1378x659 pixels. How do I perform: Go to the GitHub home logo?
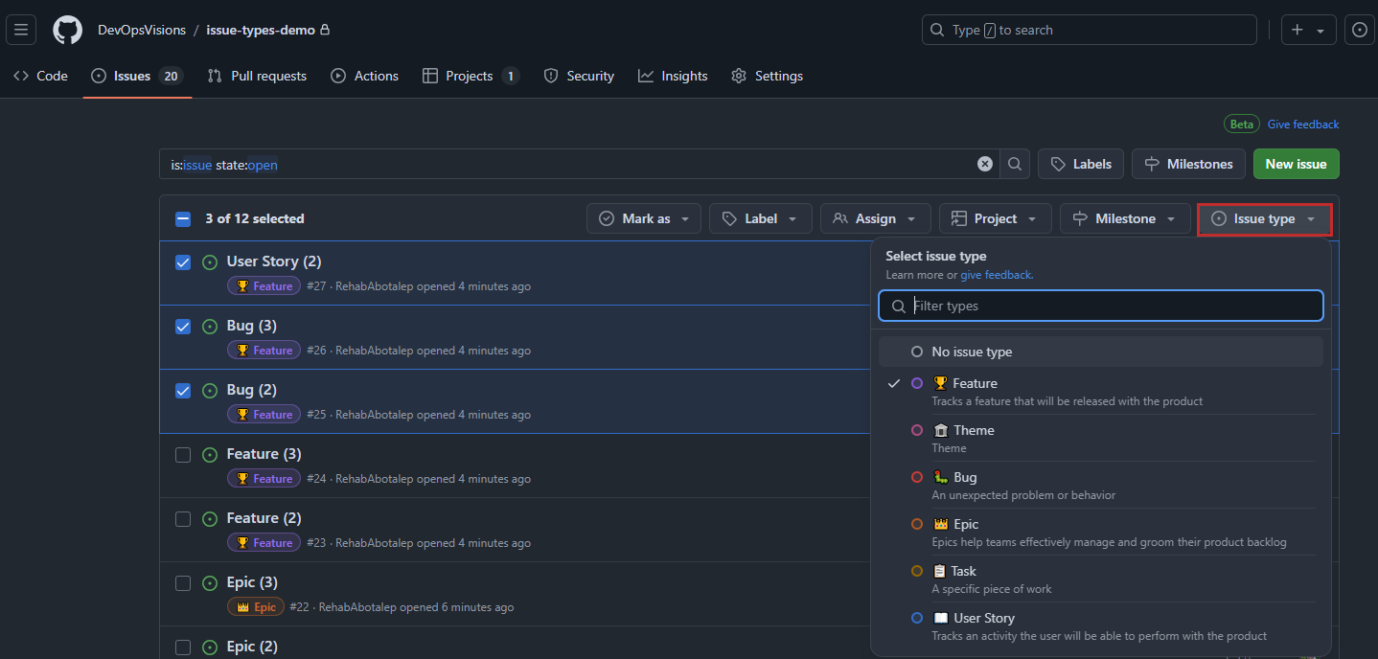67,30
